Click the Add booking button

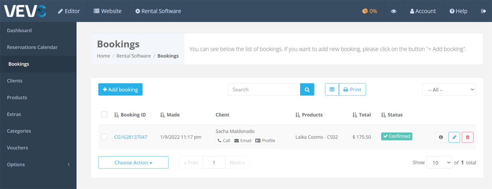[121, 90]
